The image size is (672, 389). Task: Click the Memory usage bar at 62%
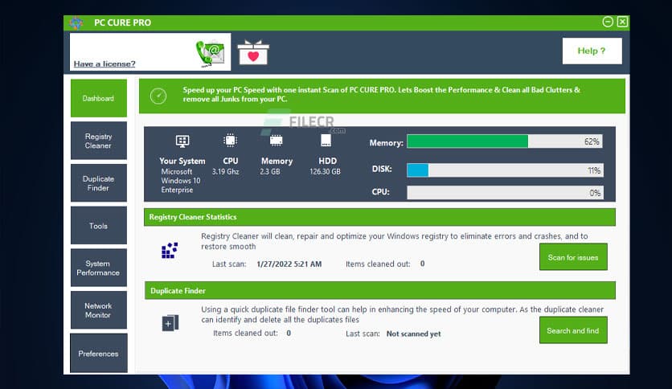point(505,141)
